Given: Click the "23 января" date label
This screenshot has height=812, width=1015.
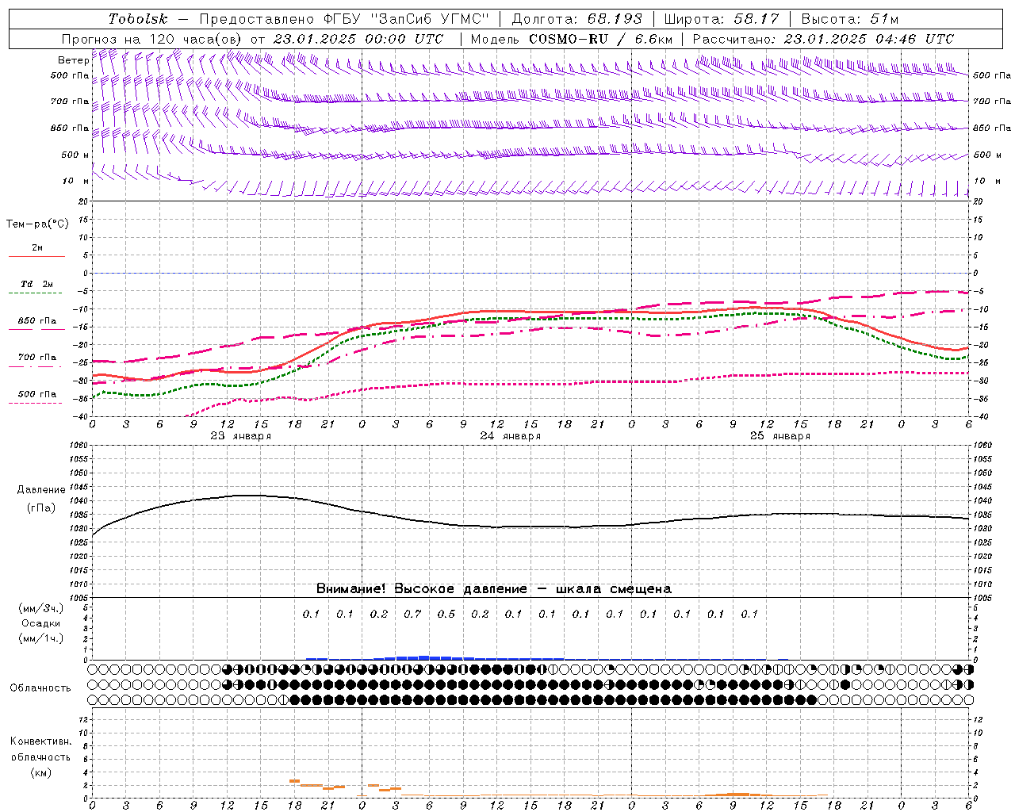Looking at the screenshot, I should (241, 436).
